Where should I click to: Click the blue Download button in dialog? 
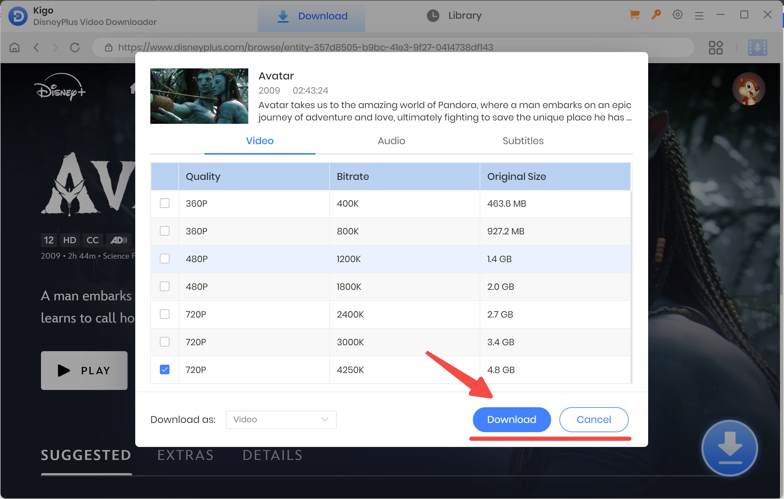click(511, 419)
